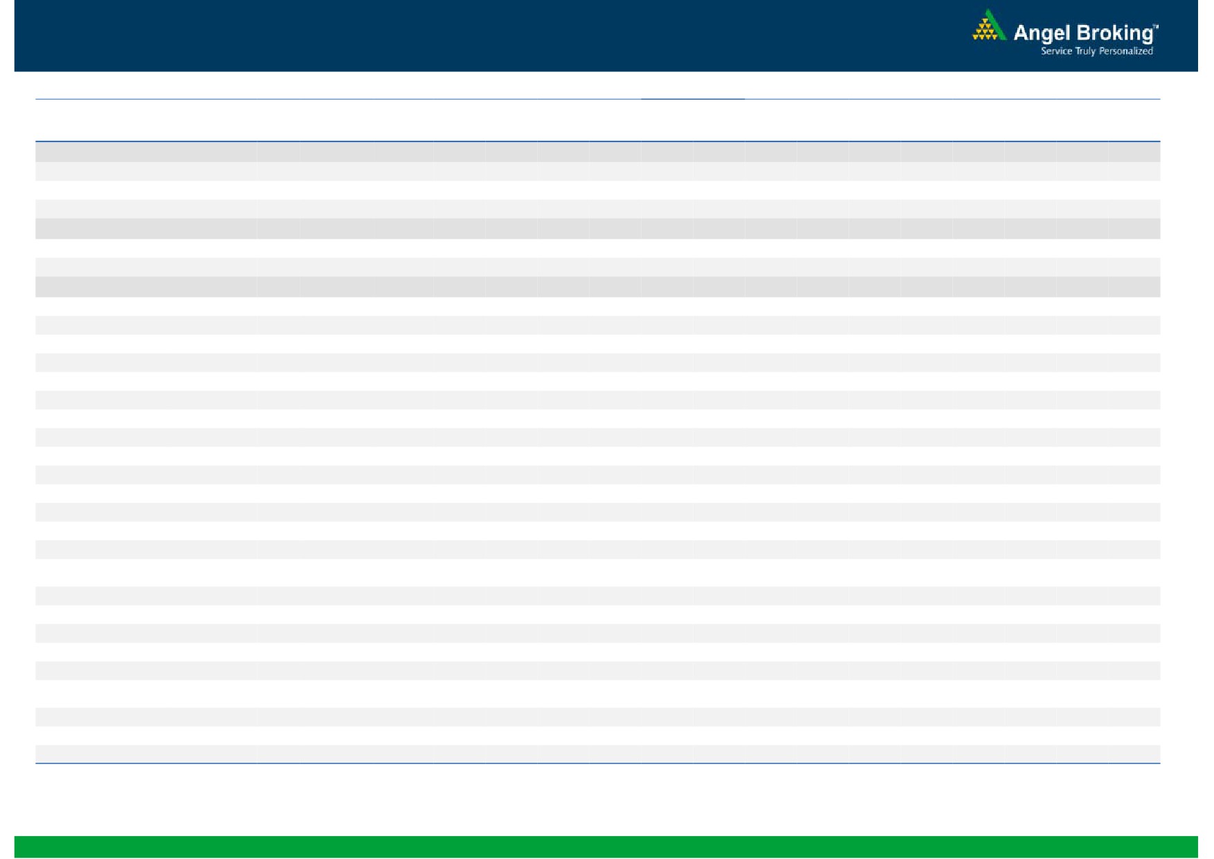Click the first cell of the bottom table row
This screenshot has height=859, width=1214.
tap(145, 753)
